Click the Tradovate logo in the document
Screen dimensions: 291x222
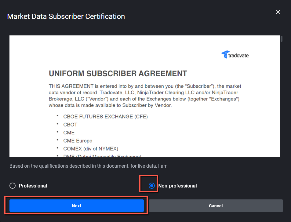point(235,55)
